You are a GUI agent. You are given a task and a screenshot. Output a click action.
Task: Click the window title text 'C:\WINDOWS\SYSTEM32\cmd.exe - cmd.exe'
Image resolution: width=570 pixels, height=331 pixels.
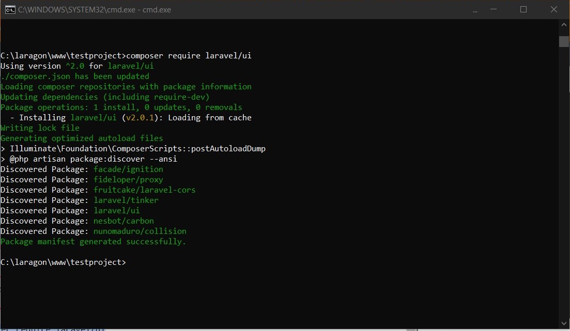[95, 10]
